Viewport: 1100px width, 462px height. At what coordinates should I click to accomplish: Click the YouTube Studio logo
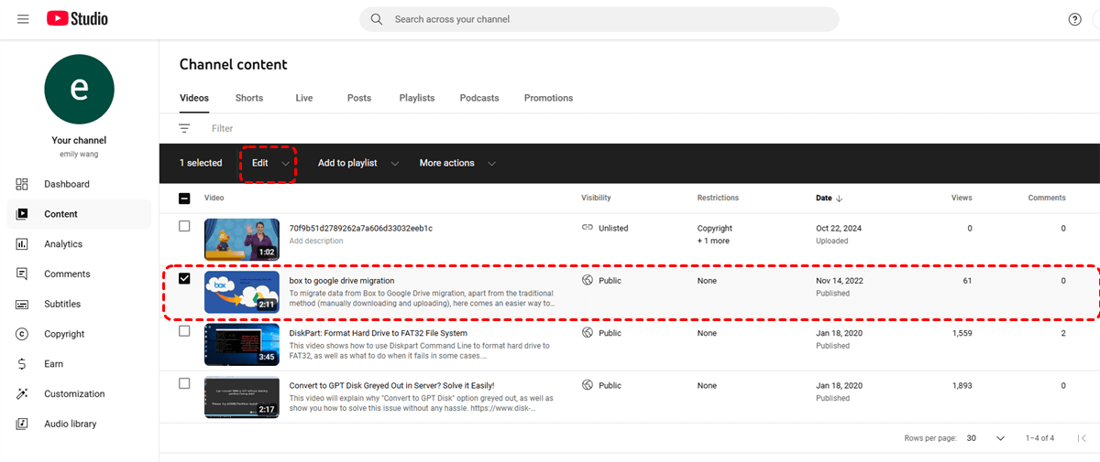coord(78,18)
